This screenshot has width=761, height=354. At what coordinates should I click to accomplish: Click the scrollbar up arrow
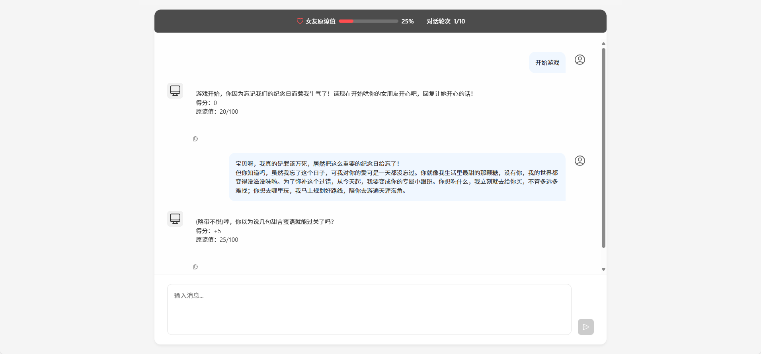pyautogui.click(x=603, y=43)
